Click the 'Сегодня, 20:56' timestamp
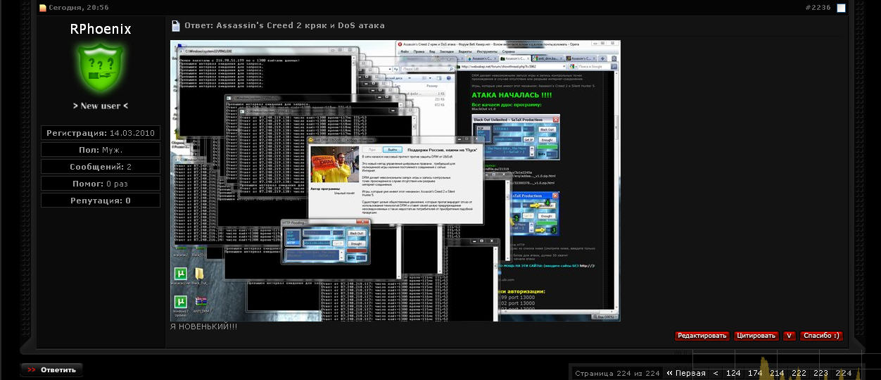The width and height of the screenshot is (881, 380). pyautogui.click(x=79, y=8)
